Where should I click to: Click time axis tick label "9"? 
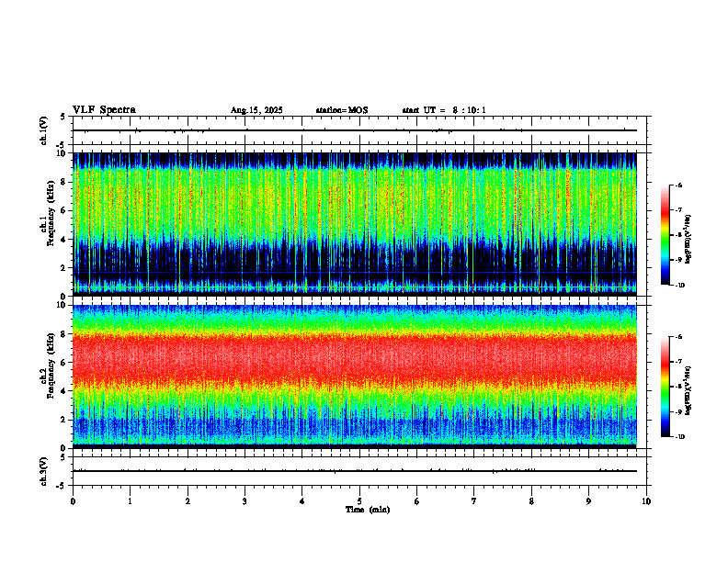pos(588,501)
